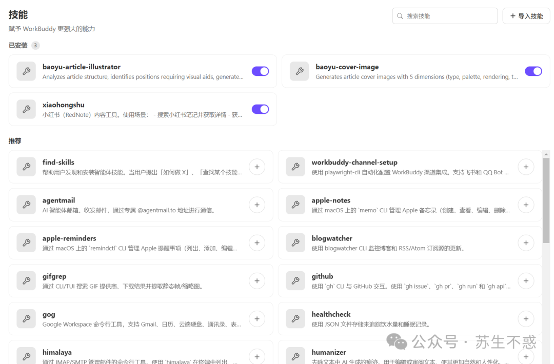
Task: Open agentmail skill title
Action: [58, 200]
